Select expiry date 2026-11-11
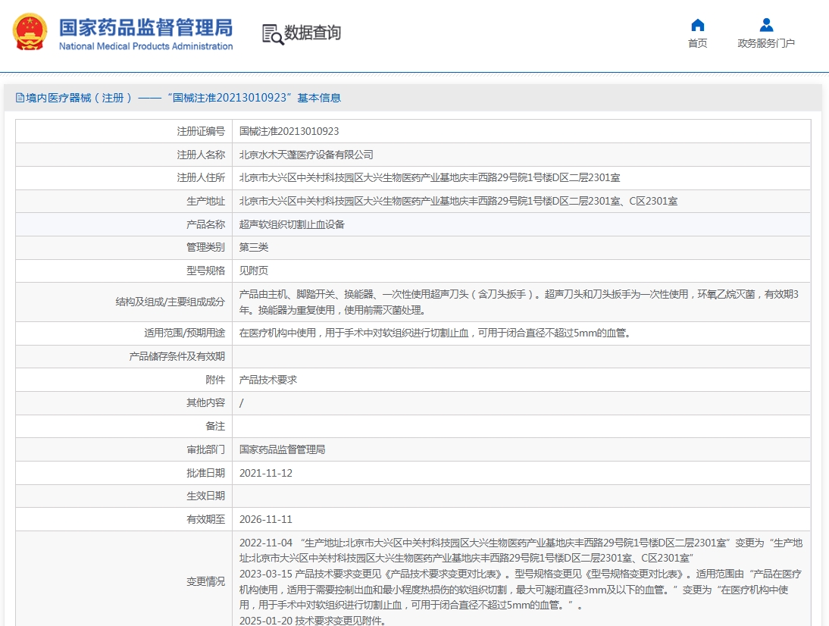 266,519
